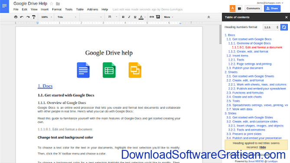Open the Docs home menu icon
Screen dimensions: 290x163
click(4, 6)
